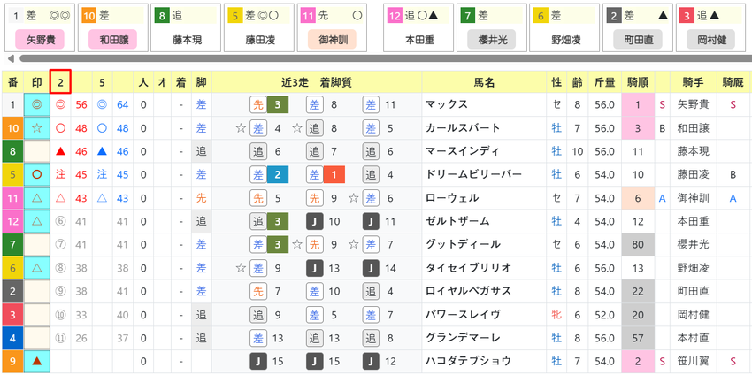Click horse name ローウェル

pos(451,198)
